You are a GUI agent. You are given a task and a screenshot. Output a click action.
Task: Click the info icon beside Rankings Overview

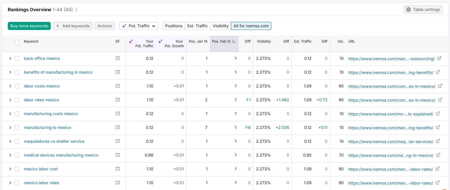tap(76, 9)
